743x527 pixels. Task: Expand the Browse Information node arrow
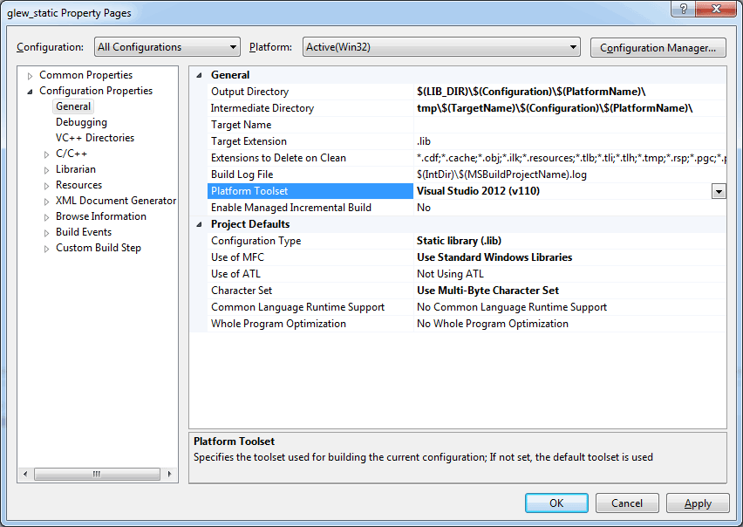click(46, 217)
